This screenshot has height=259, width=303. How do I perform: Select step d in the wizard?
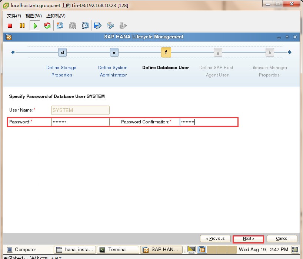(63, 52)
